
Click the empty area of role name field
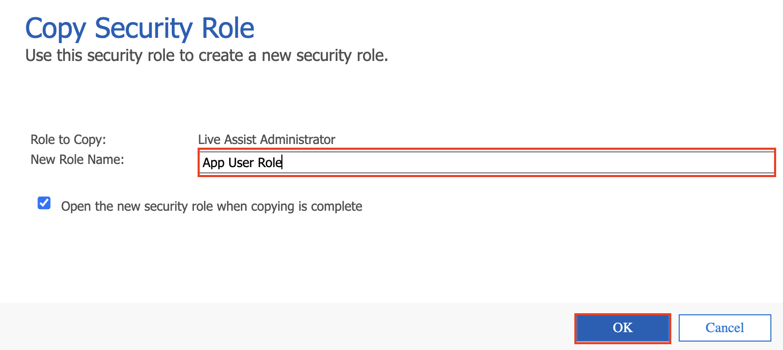tap(527, 163)
